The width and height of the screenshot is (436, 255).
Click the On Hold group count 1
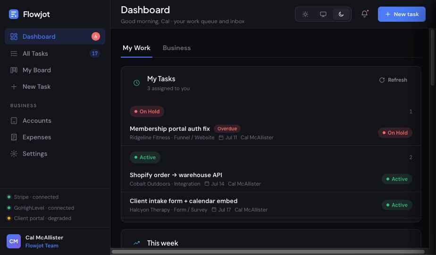(x=411, y=111)
